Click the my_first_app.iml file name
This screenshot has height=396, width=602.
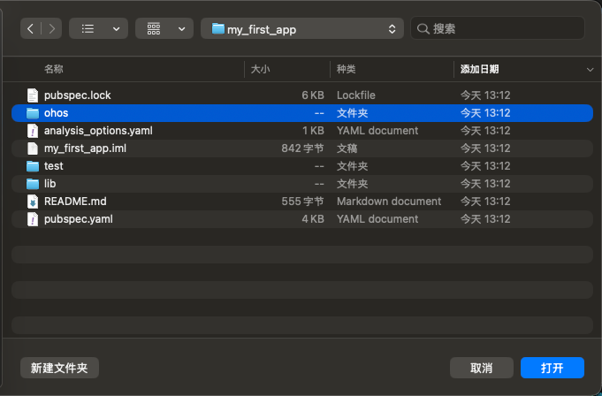pyautogui.click(x=85, y=148)
